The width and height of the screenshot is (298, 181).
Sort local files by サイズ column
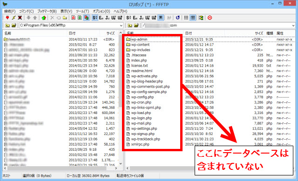pyautogui.click(x=110, y=33)
